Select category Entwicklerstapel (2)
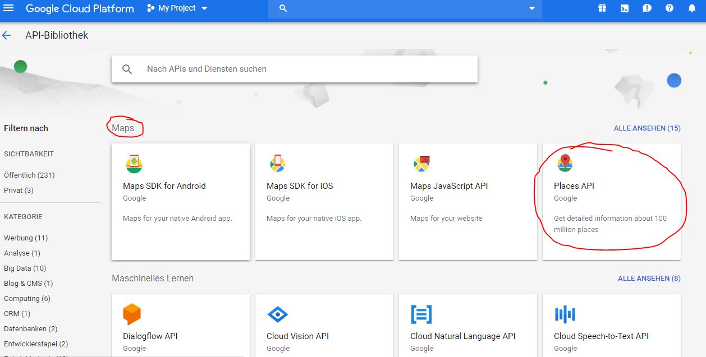 tap(36, 344)
